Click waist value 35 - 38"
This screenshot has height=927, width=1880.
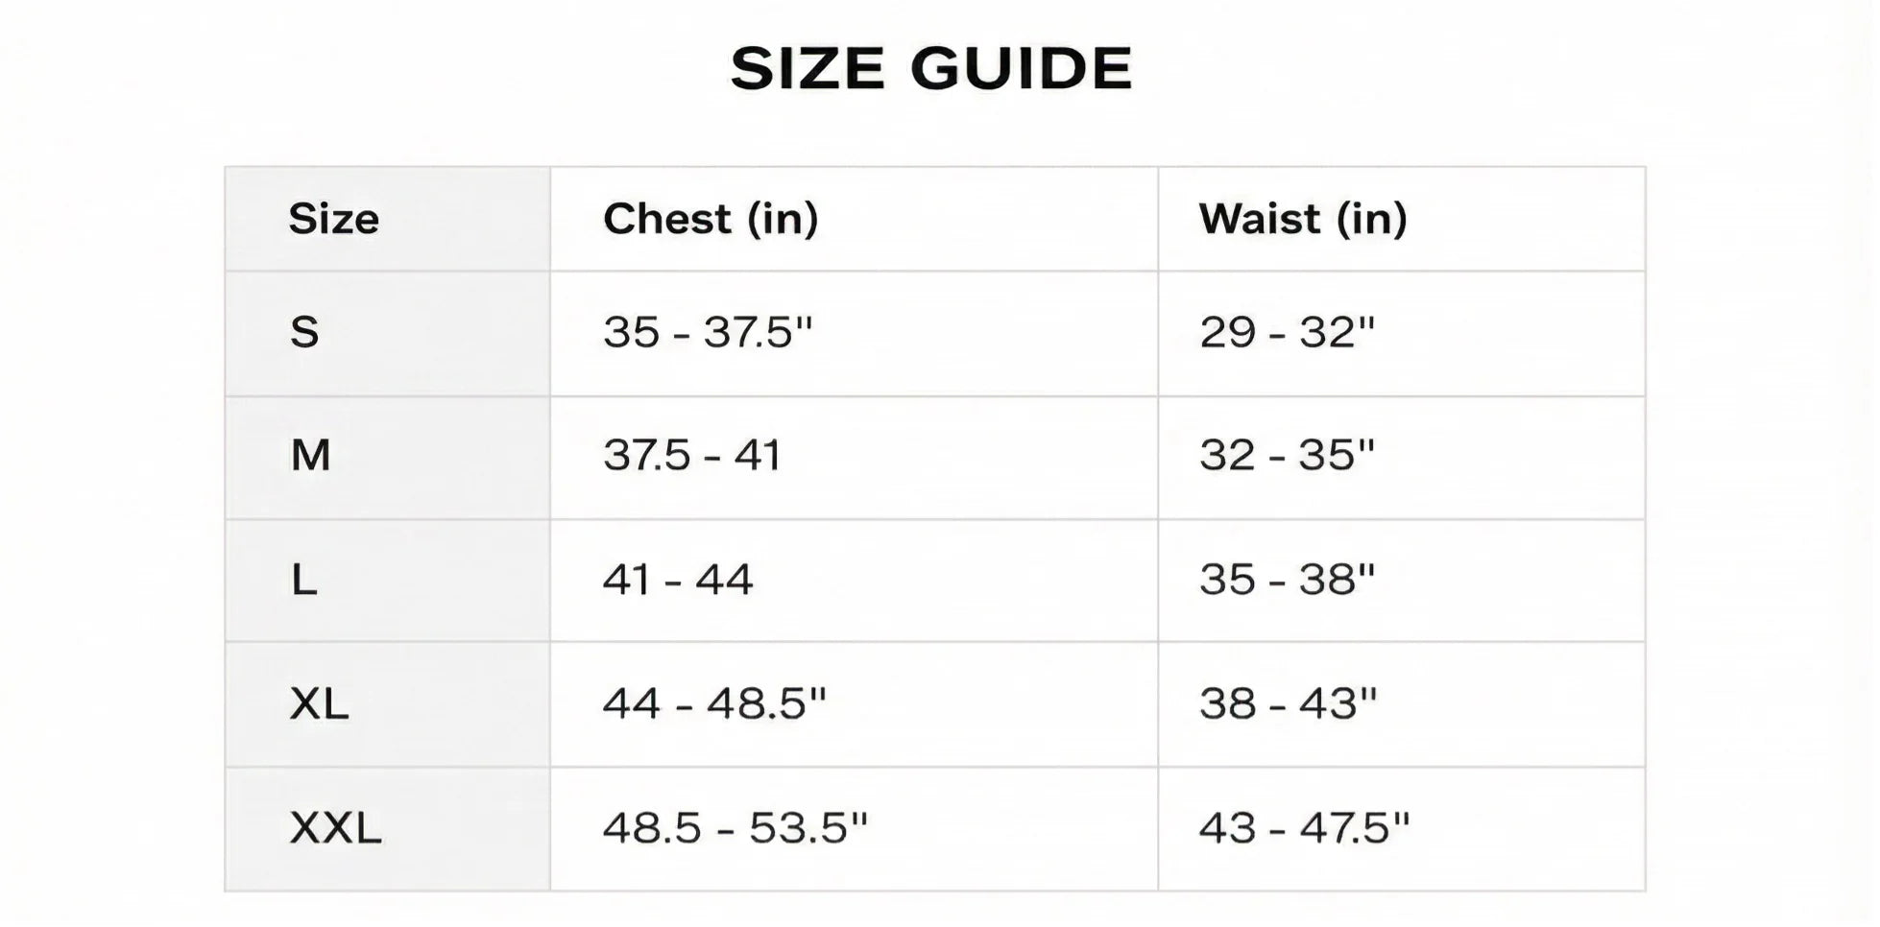(x=1287, y=580)
